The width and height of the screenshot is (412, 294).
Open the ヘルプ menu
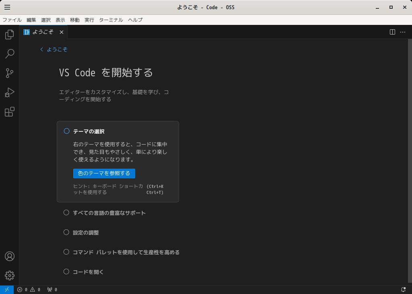pos(135,20)
